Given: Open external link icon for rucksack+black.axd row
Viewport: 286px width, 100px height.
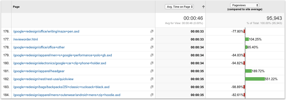Looking at the screenshot, I should (152, 87).
